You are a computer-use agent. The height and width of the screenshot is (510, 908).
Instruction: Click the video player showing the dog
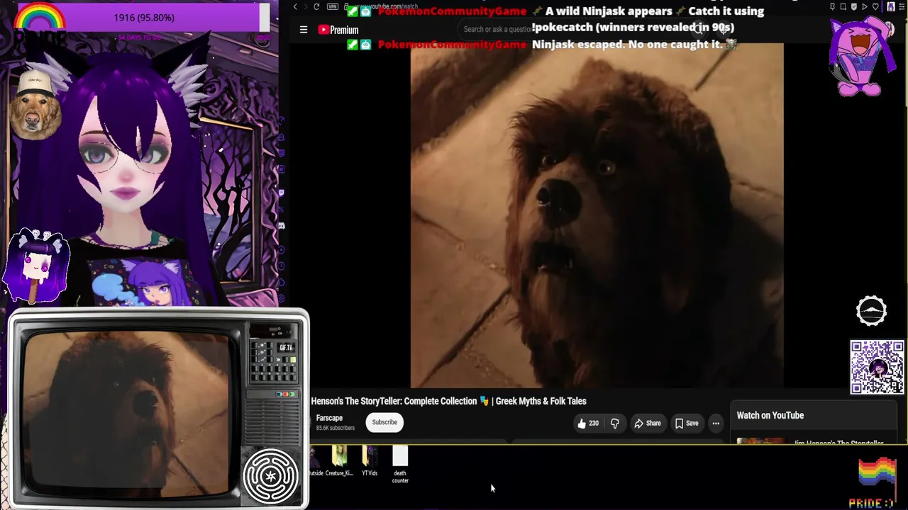(x=597, y=215)
